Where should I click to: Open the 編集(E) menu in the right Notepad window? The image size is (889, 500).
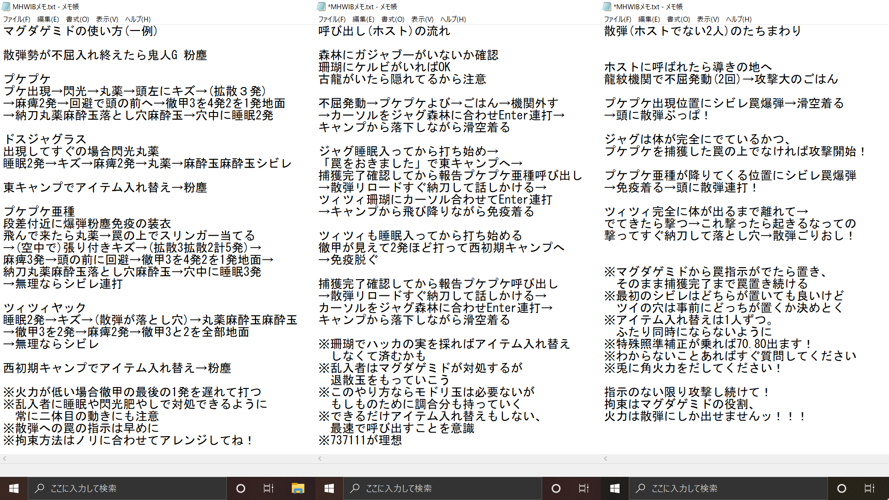pos(649,19)
